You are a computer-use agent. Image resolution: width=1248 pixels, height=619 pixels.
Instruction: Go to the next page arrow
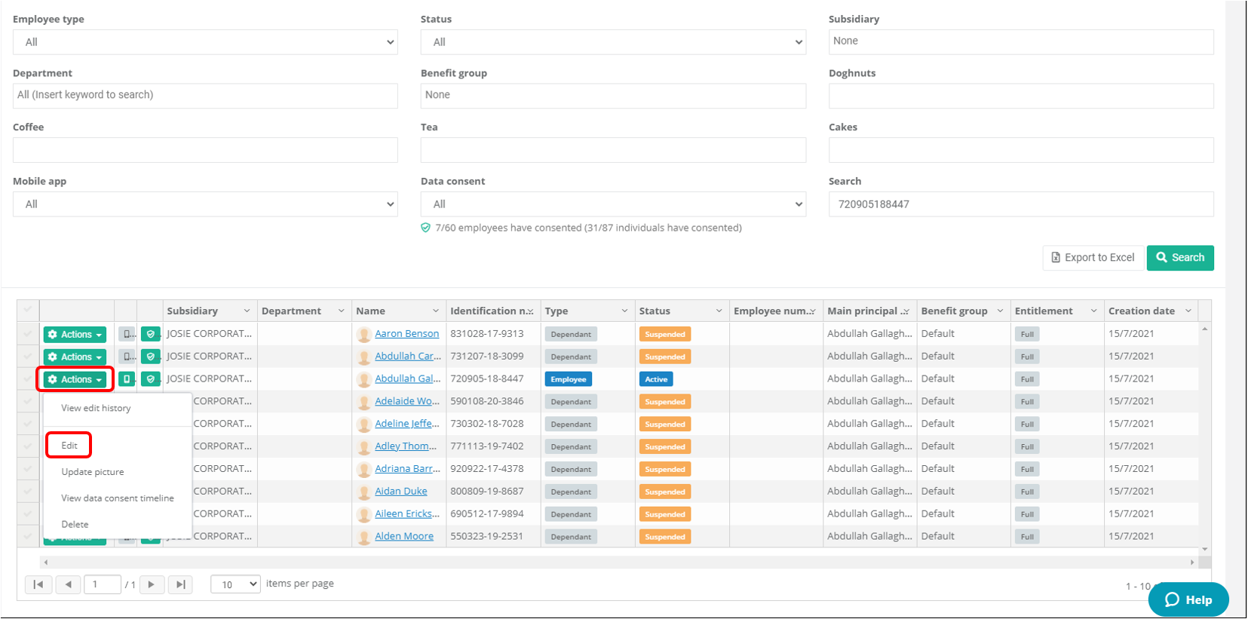[152, 584]
